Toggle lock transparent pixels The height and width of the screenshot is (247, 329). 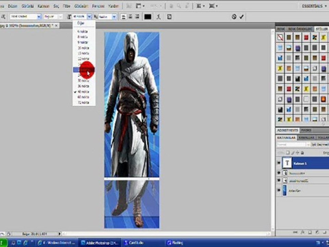[288, 153]
